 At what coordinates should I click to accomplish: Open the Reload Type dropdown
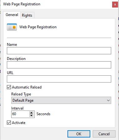pos(61,100)
